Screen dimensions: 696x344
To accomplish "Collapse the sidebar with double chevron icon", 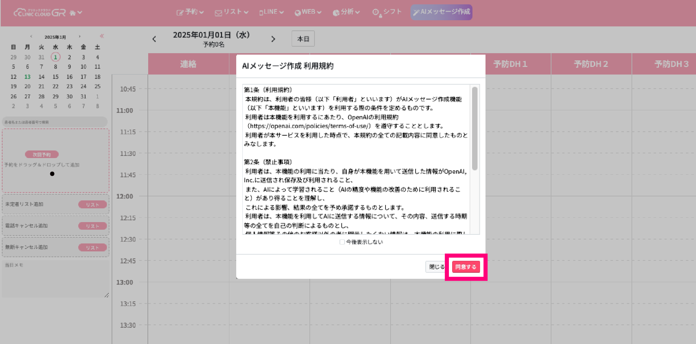I will point(102,36).
